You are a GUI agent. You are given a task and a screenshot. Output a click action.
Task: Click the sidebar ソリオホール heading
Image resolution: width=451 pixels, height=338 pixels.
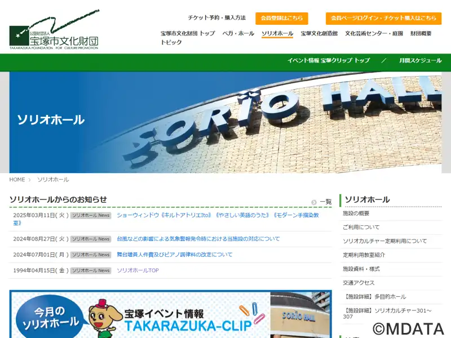367,199
